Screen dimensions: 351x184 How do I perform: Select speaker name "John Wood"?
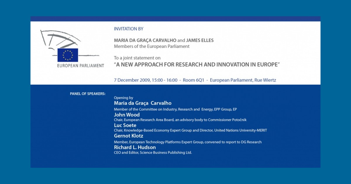click(127, 115)
